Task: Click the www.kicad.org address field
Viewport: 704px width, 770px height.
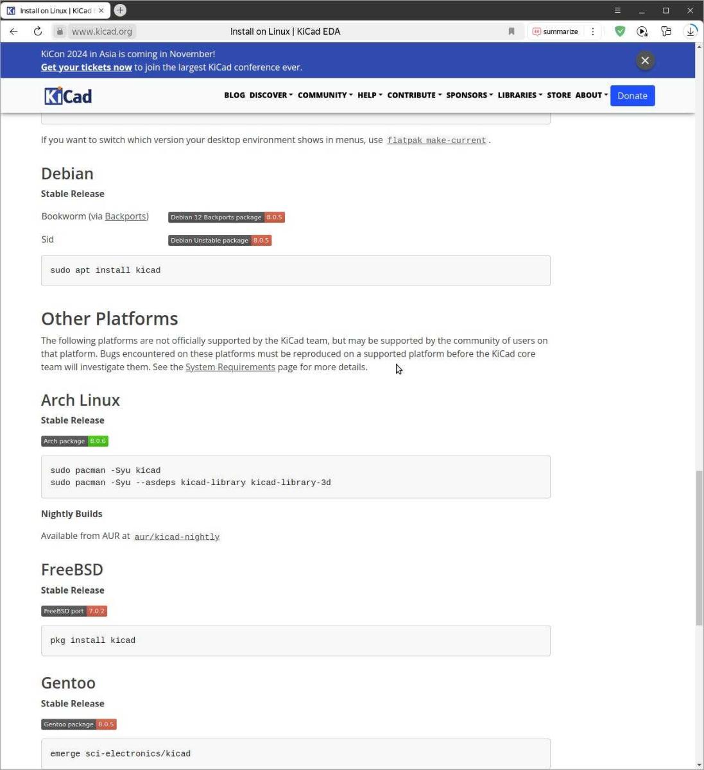Action: point(101,31)
